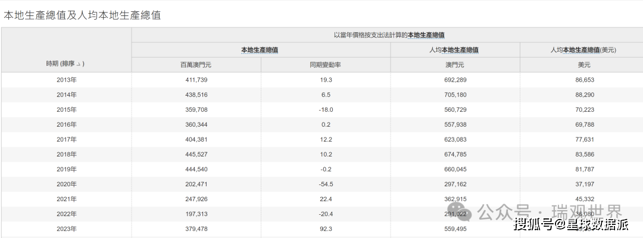Select the 本地生產總值 column group header
643x238 pixels.
260,50
